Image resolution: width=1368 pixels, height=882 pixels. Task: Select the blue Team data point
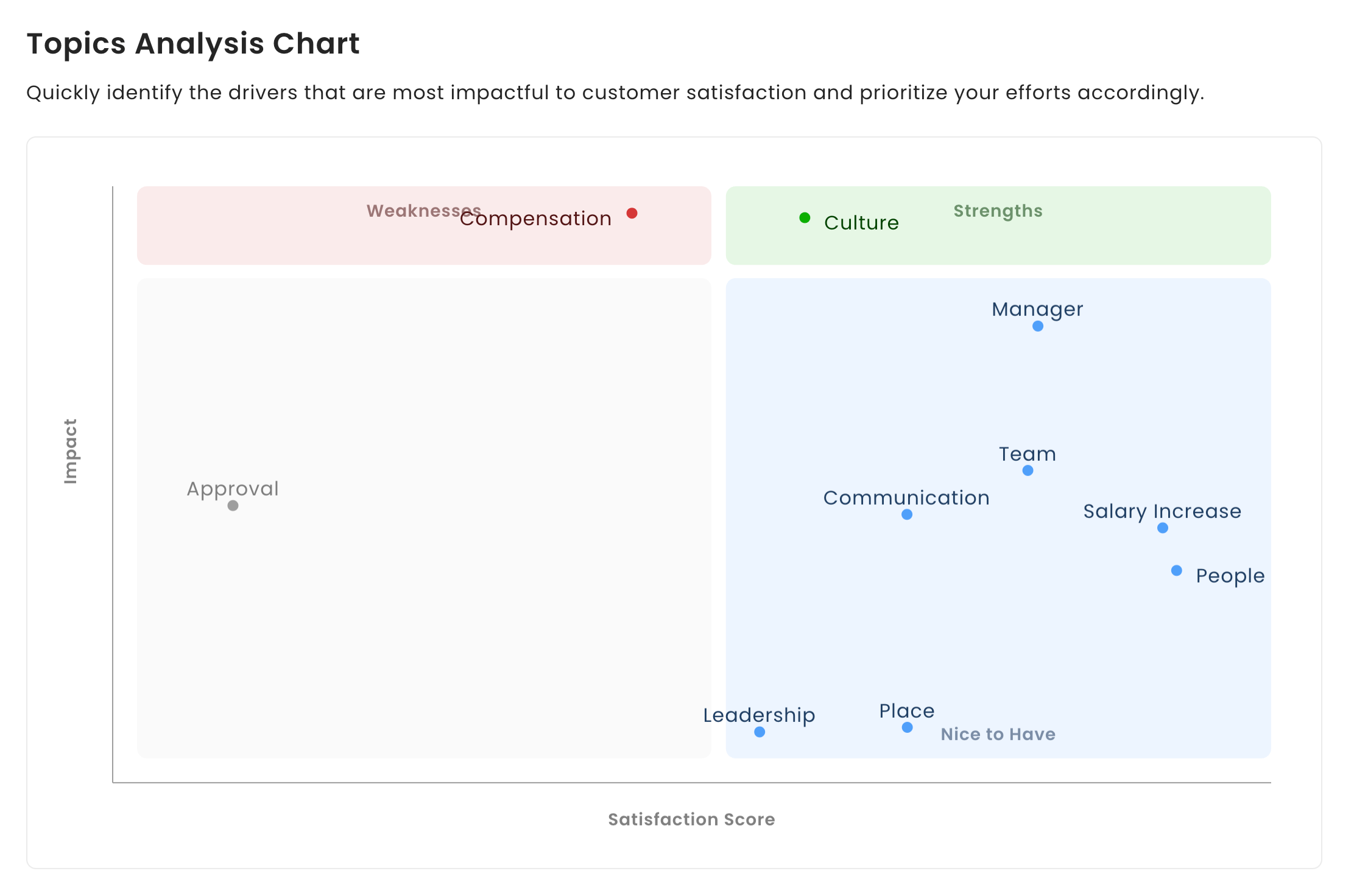[1028, 471]
